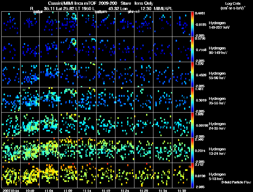Open the 149-227 keV panel at 200T10:54
This screenshot has height=192, width=253.
11,24
